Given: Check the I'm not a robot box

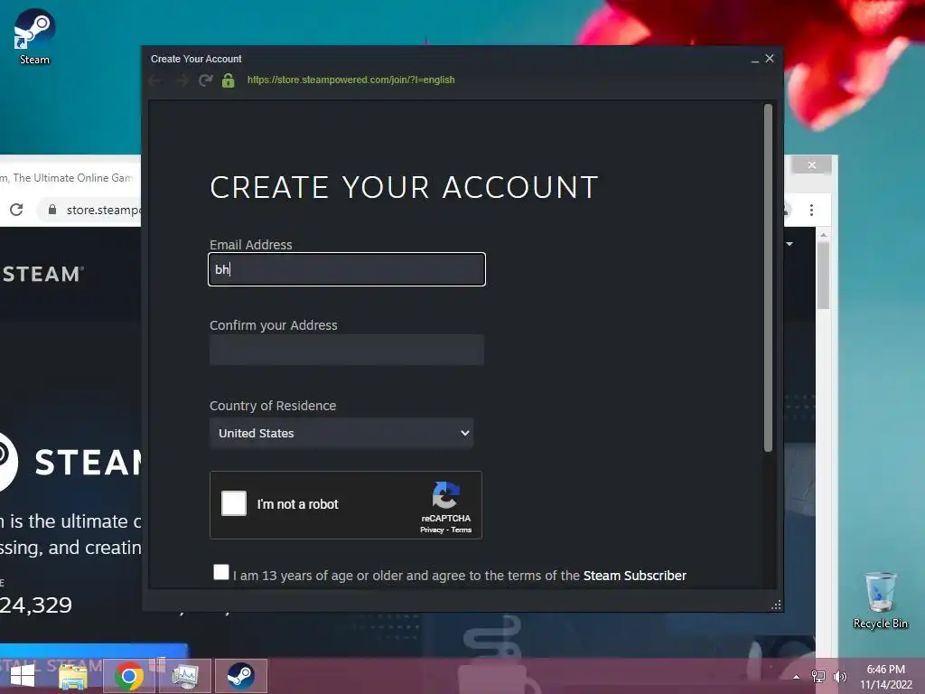Looking at the screenshot, I should click(234, 503).
